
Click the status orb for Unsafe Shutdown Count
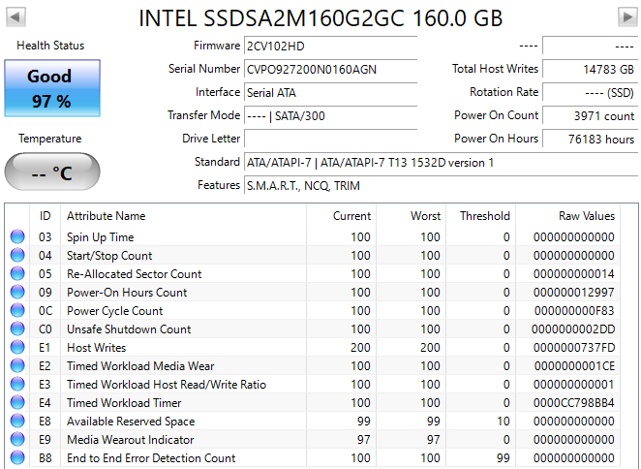[x=17, y=329]
